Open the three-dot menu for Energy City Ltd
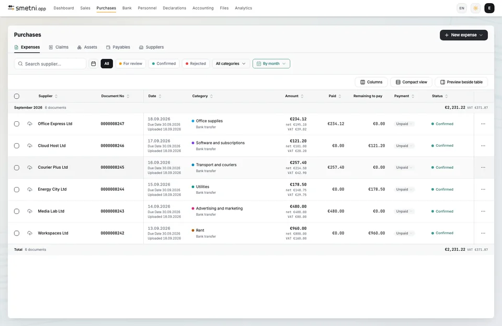502x326 pixels. [483, 190]
